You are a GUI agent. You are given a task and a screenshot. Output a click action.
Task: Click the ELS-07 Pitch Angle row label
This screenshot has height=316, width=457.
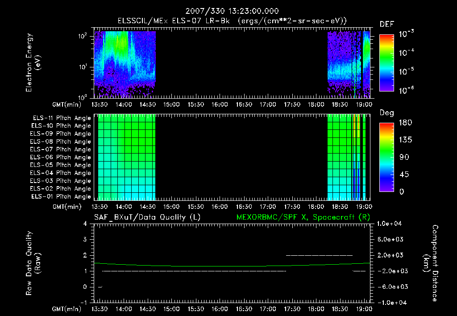point(61,149)
